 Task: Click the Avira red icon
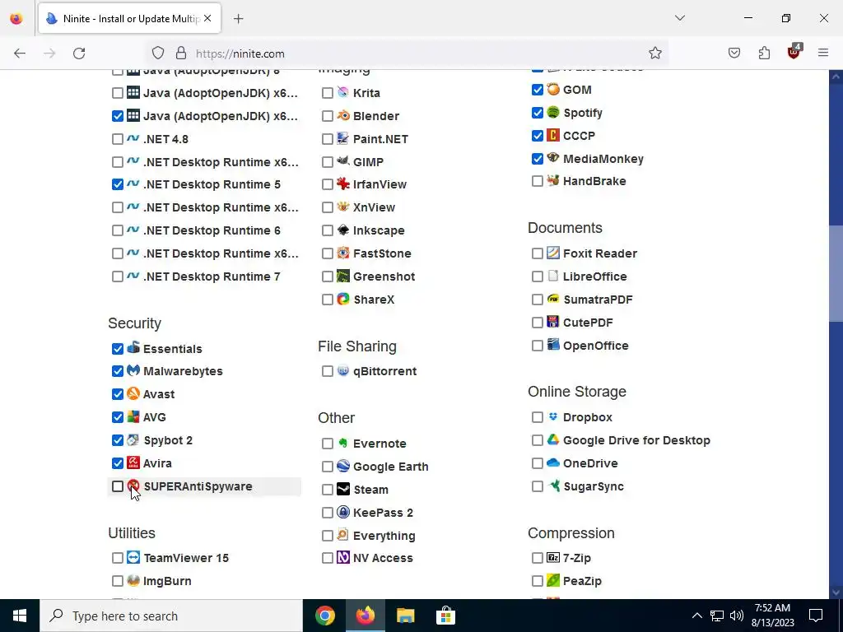(133, 462)
